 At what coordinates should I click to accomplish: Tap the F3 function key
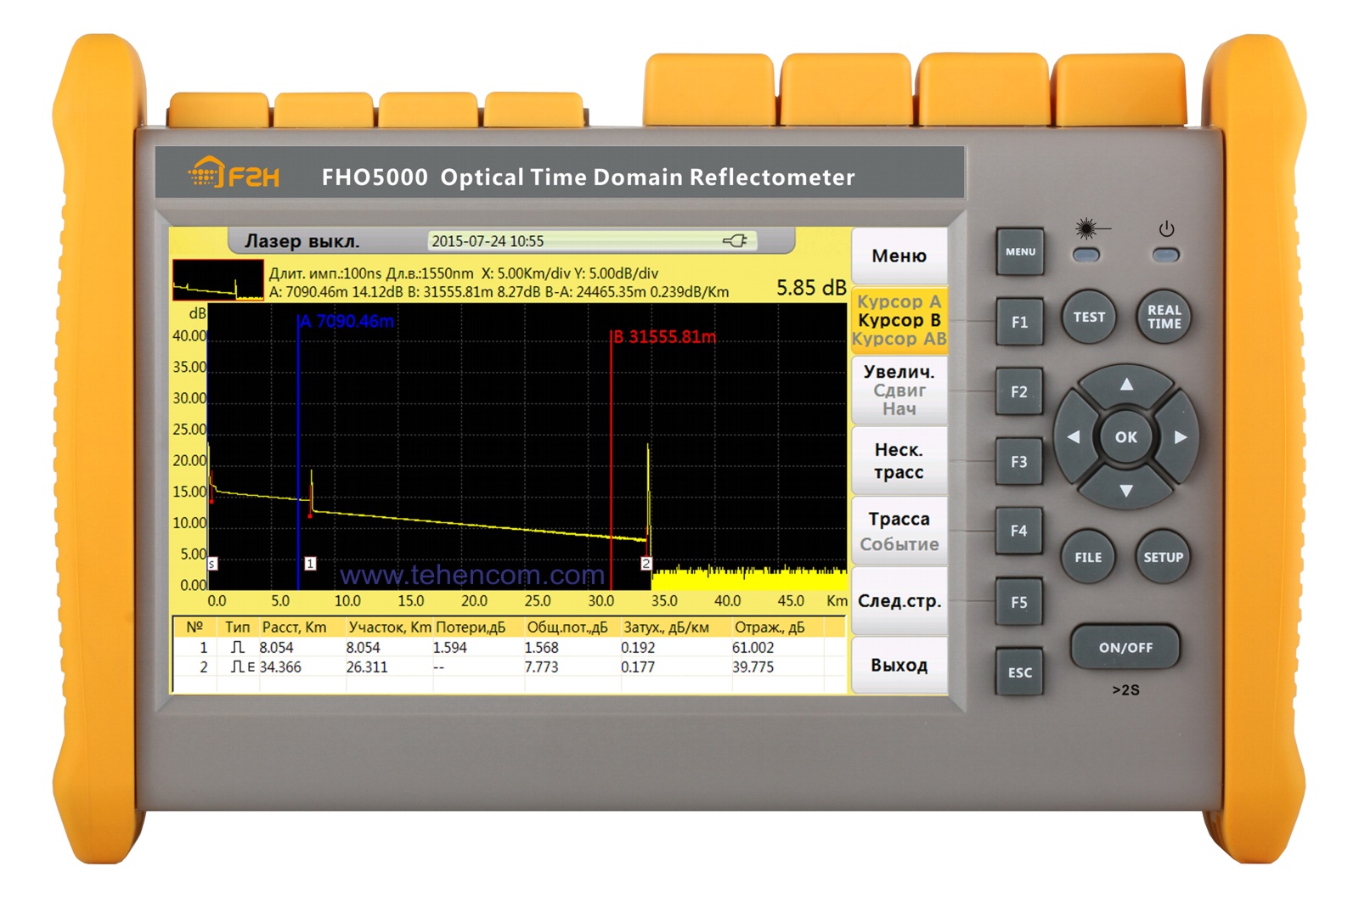point(1019,462)
